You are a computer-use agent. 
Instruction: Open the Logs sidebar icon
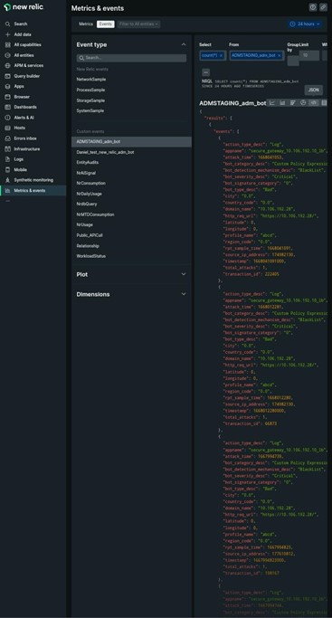coord(7,159)
